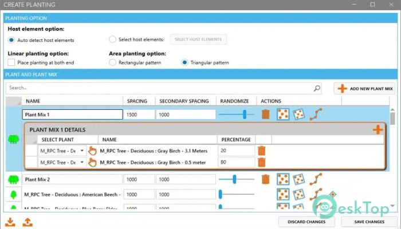Select the Select host elements radio option
401x229 pixels.
(x=112, y=40)
